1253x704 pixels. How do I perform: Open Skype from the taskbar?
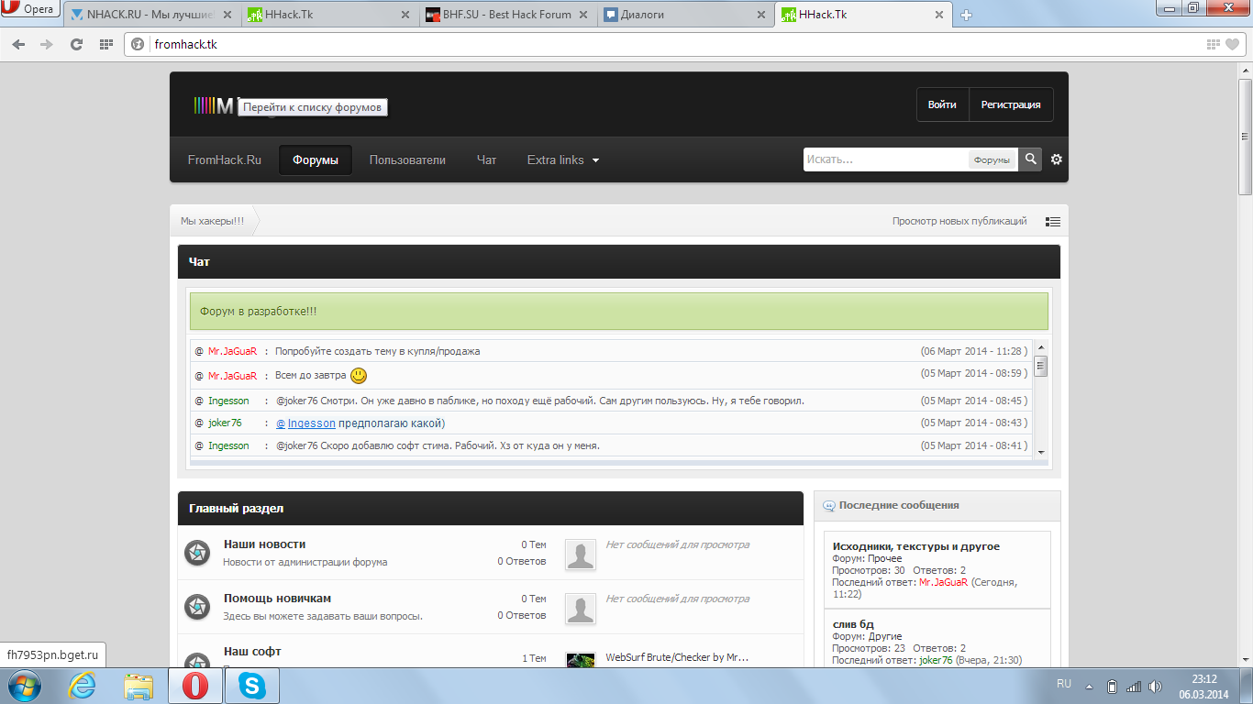250,686
